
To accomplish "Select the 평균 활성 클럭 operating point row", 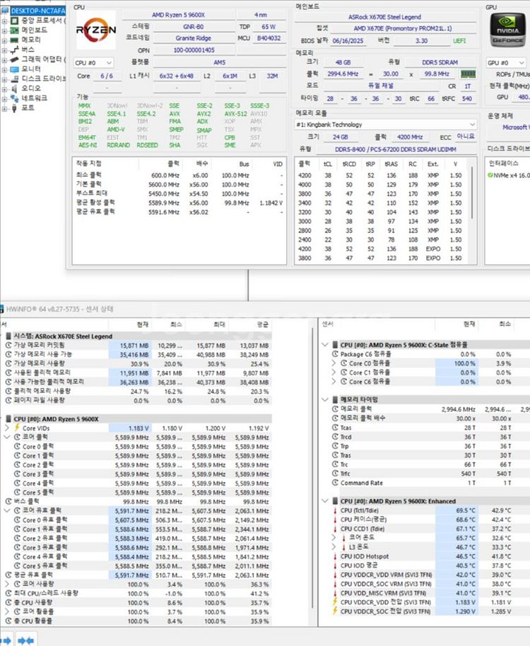I will pos(179,203).
